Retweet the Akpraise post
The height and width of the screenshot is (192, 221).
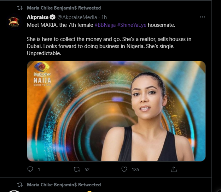[77, 169]
